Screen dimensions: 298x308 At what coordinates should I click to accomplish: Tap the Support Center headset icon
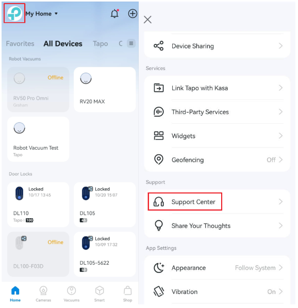click(158, 202)
